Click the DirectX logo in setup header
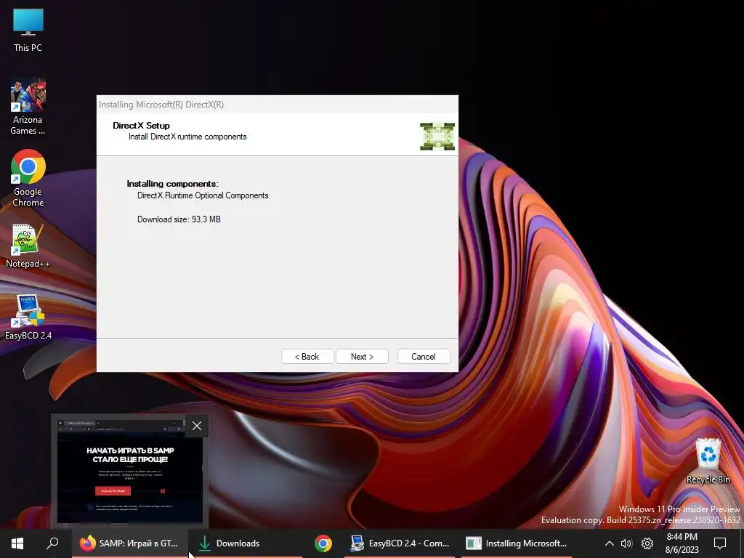This screenshot has height=558, width=744. click(437, 136)
